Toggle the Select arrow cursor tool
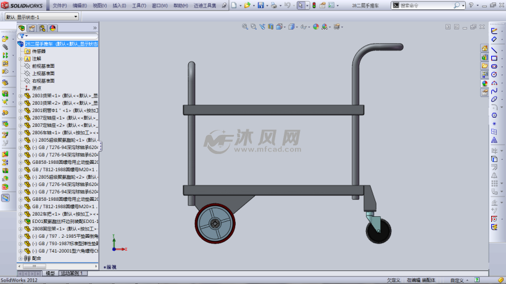The width and height of the screenshot is (506, 284). tap(301, 5)
